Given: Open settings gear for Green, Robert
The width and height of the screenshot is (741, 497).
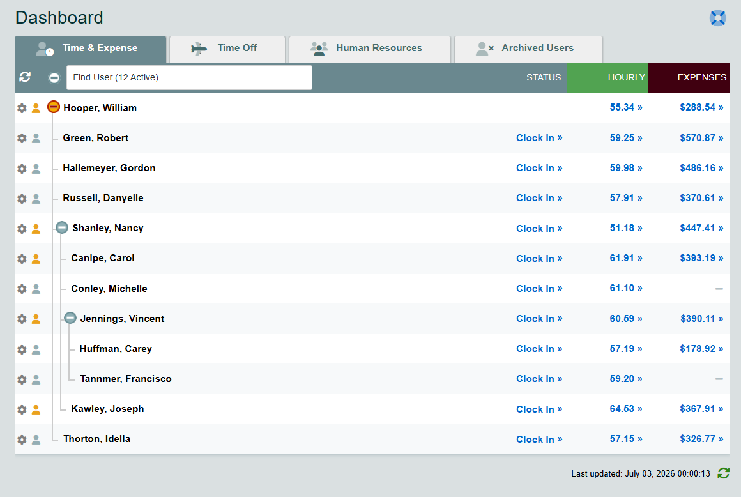Looking at the screenshot, I should (x=22, y=139).
